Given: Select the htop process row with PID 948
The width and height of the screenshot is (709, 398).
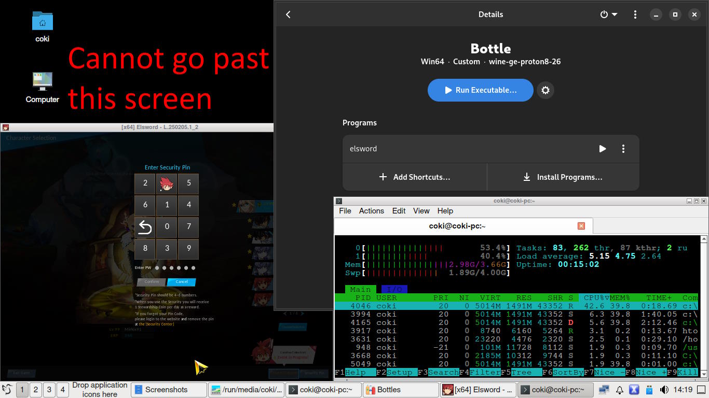Looking at the screenshot, I should pyautogui.click(x=516, y=347).
